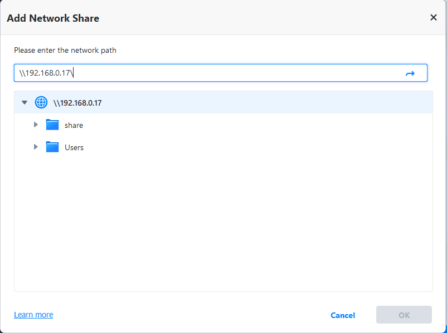This screenshot has width=447, height=333.
Task: Expand the share folder
Action: point(36,125)
